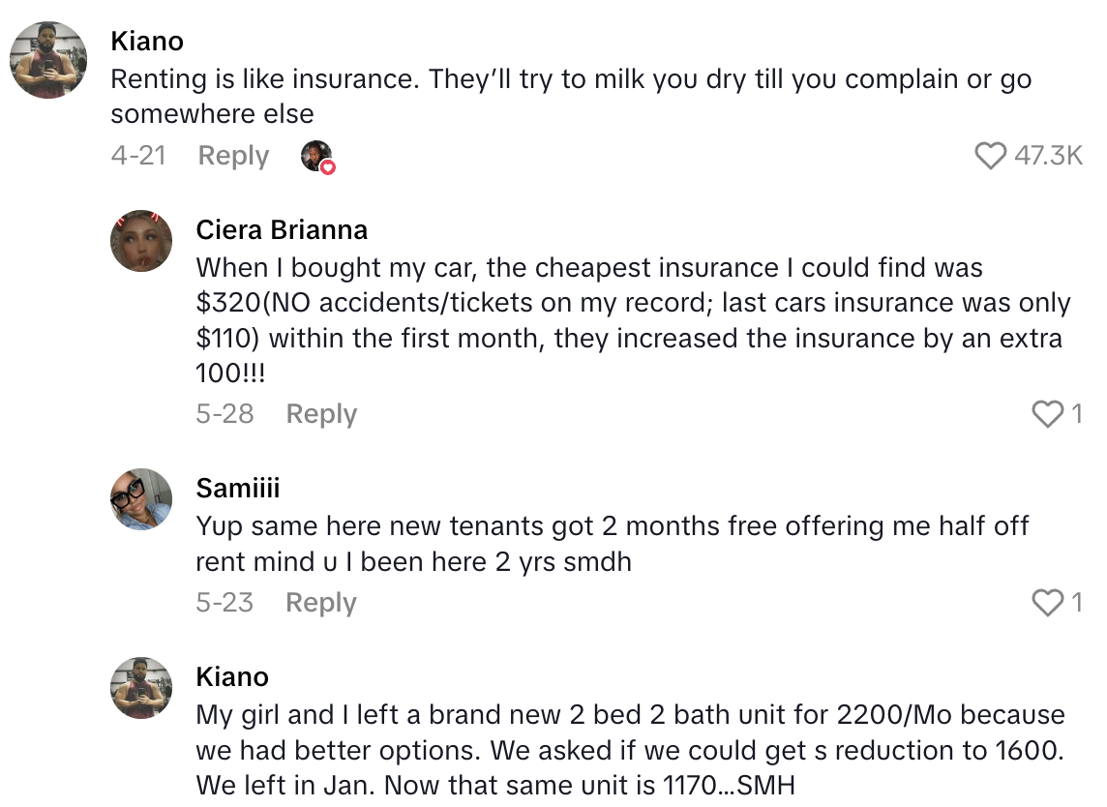
Task: Reply to Kiano's top comment
Action: point(232,156)
